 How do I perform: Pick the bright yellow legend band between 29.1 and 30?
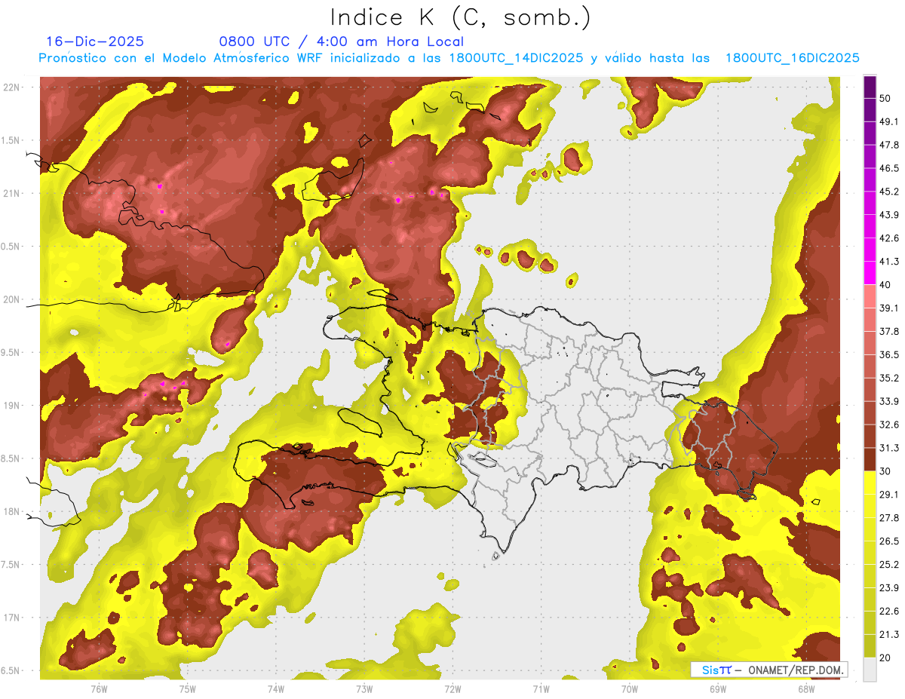pos(870,483)
